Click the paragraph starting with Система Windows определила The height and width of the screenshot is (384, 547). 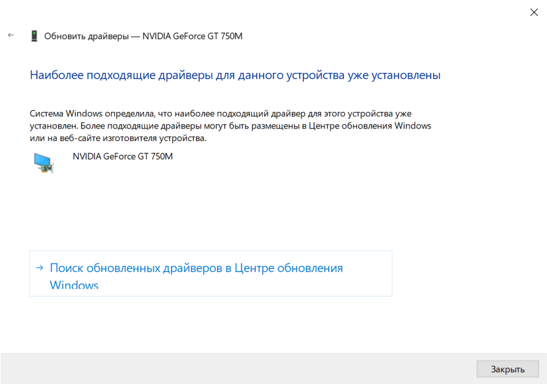click(x=230, y=126)
